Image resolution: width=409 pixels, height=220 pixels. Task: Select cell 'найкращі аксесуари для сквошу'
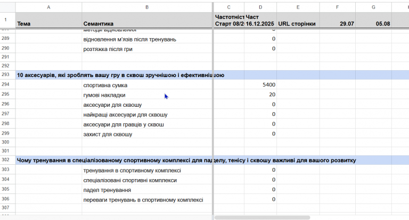147,114
